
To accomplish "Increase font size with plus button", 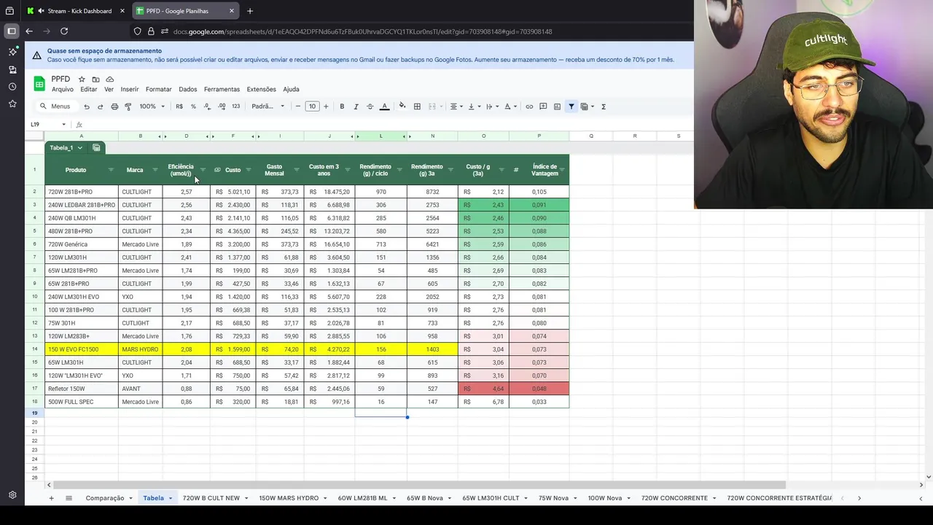I will (x=326, y=106).
